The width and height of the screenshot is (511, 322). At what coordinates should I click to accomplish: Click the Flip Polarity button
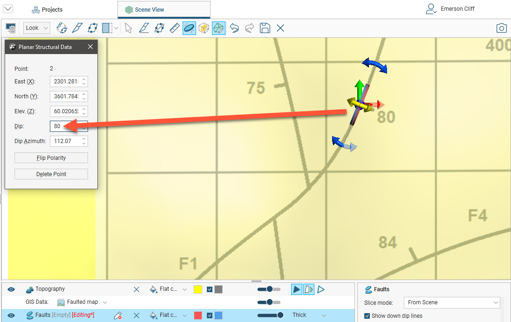click(51, 158)
